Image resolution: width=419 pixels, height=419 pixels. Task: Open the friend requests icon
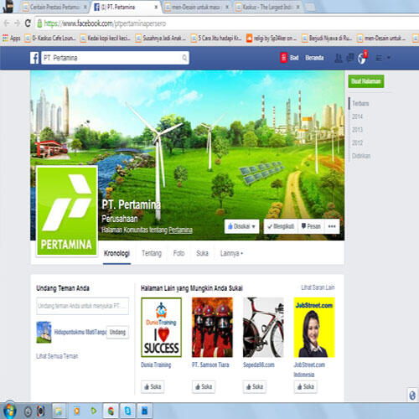tap(339, 58)
